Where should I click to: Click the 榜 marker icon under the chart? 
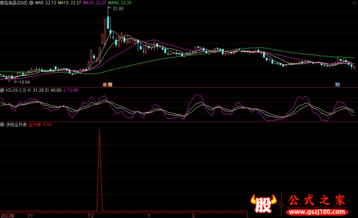tap(110, 85)
